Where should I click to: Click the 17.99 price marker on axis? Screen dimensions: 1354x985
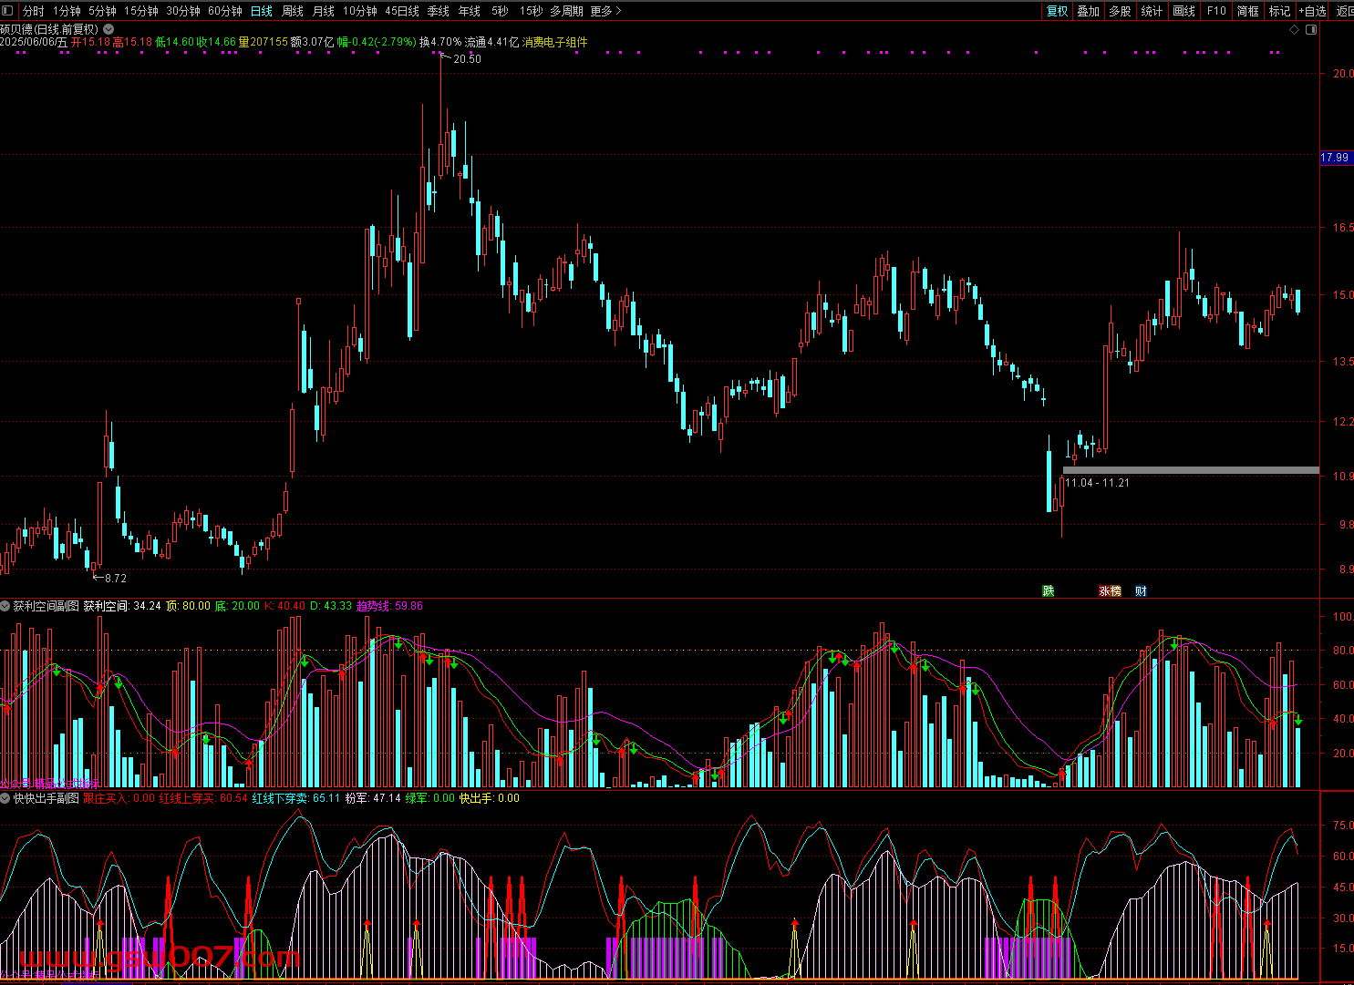[1335, 158]
